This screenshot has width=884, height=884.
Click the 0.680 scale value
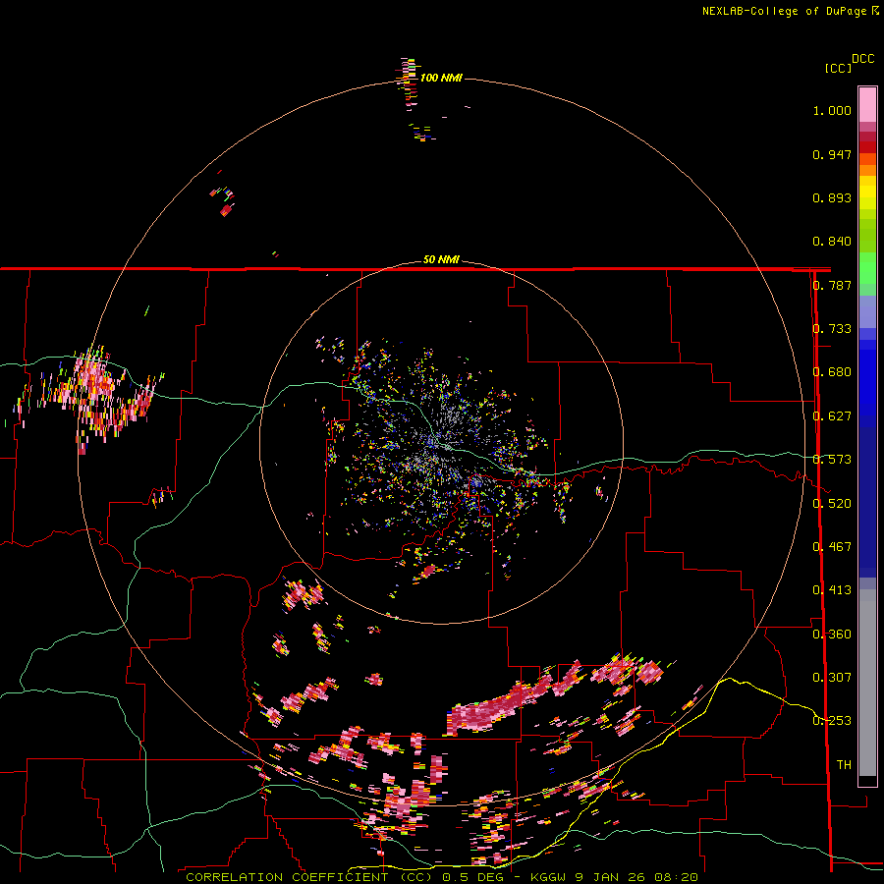tap(832, 372)
